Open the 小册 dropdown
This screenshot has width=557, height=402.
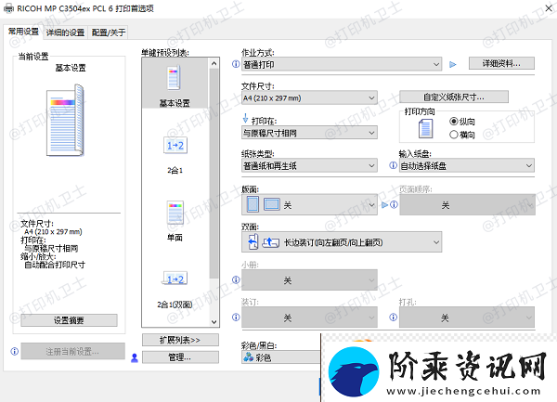click(x=309, y=280)
